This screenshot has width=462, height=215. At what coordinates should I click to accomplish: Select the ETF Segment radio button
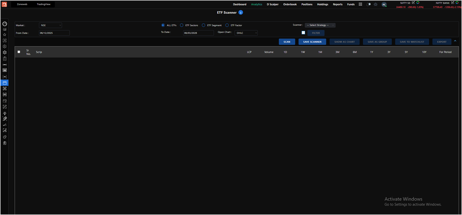coord(203,25)
